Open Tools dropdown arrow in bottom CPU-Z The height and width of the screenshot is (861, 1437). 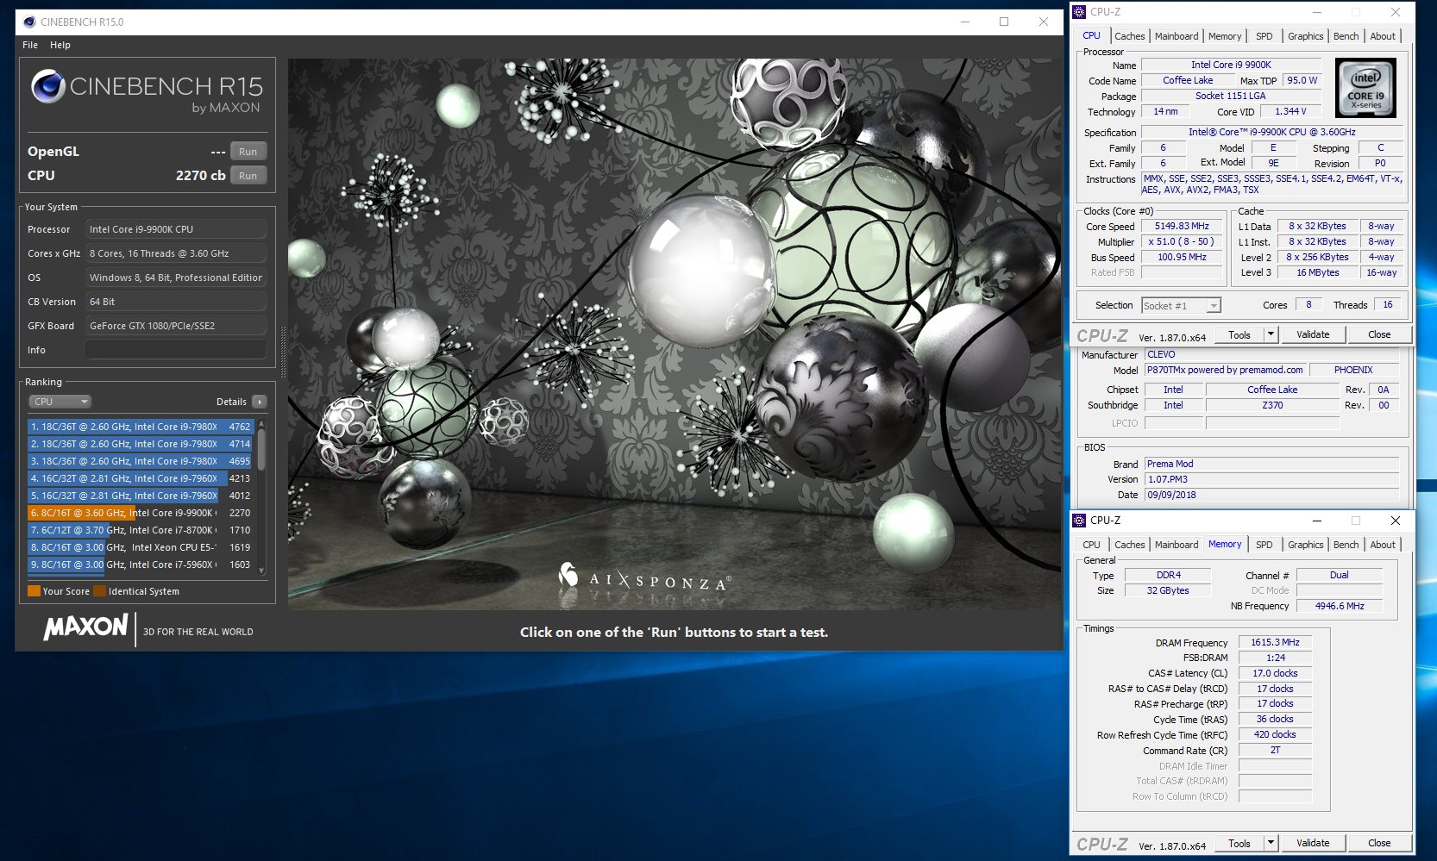coord(1271,844)
